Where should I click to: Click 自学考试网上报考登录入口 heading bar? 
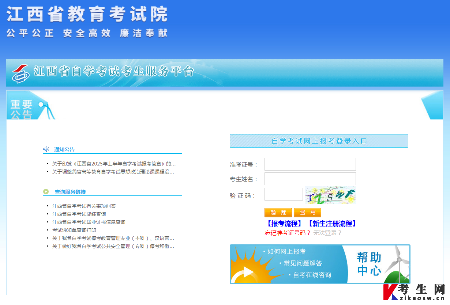[x=319, y=141]
